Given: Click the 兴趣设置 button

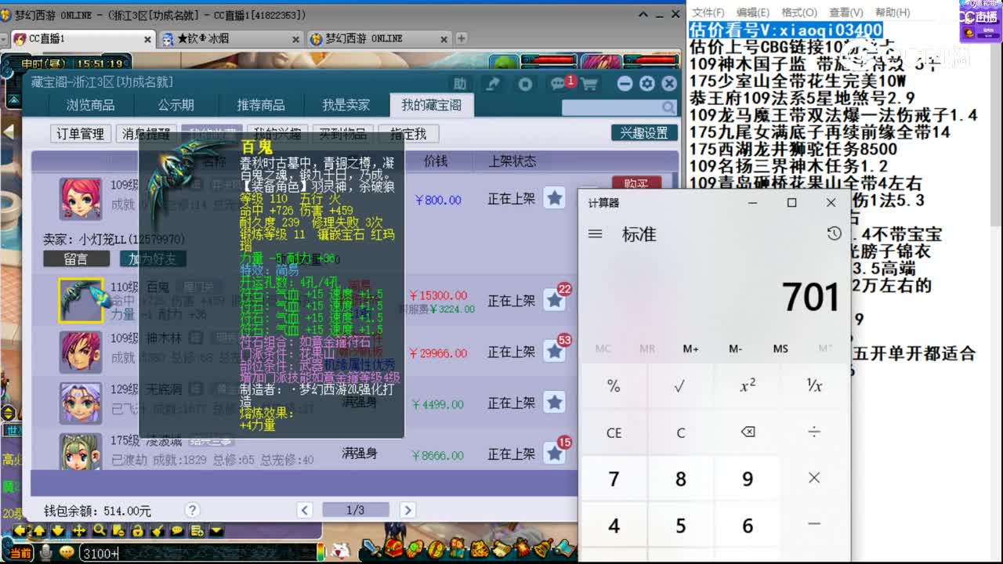Looking at the screenshot, I should click(644, 133).
